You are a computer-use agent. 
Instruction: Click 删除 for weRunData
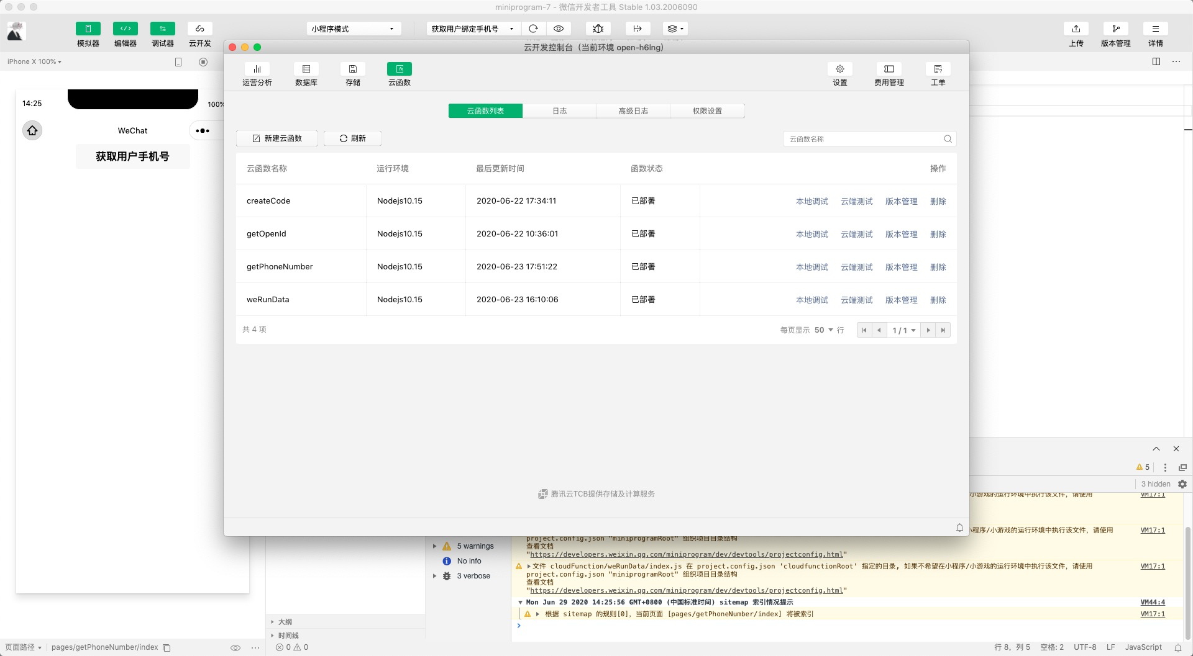(938, 300)
